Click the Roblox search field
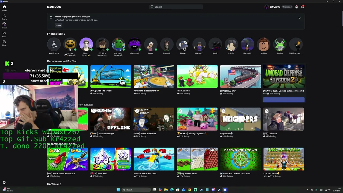The image size is (343, 193). tap(176, 7)
